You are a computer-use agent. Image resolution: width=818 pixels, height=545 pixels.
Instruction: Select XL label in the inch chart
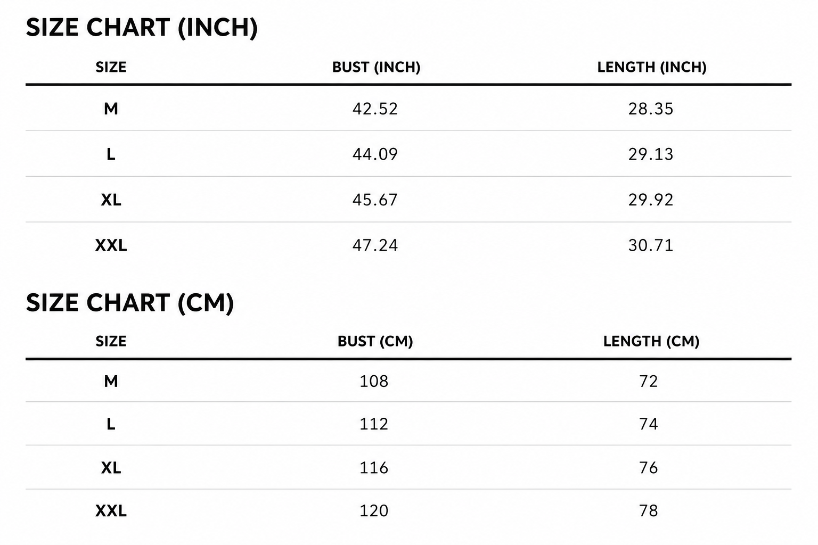pyautogui.click(x=111, y=200)
